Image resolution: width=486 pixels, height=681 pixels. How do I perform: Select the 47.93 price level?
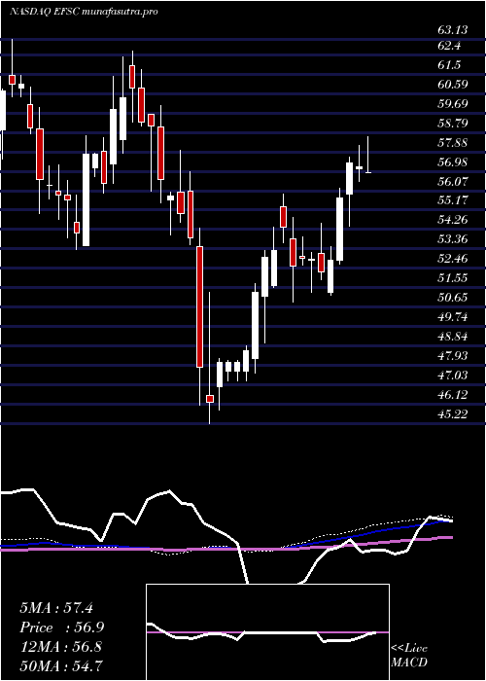coord(453,356)
